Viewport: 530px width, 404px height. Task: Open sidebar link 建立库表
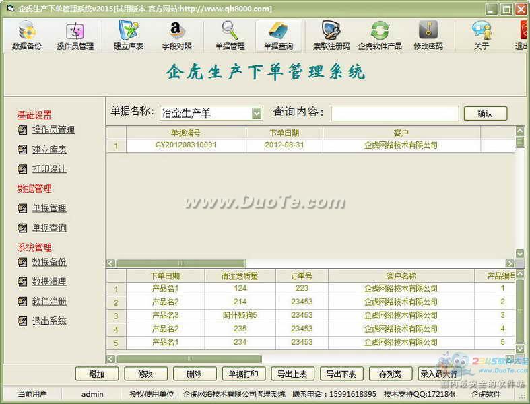click(49, 149)
